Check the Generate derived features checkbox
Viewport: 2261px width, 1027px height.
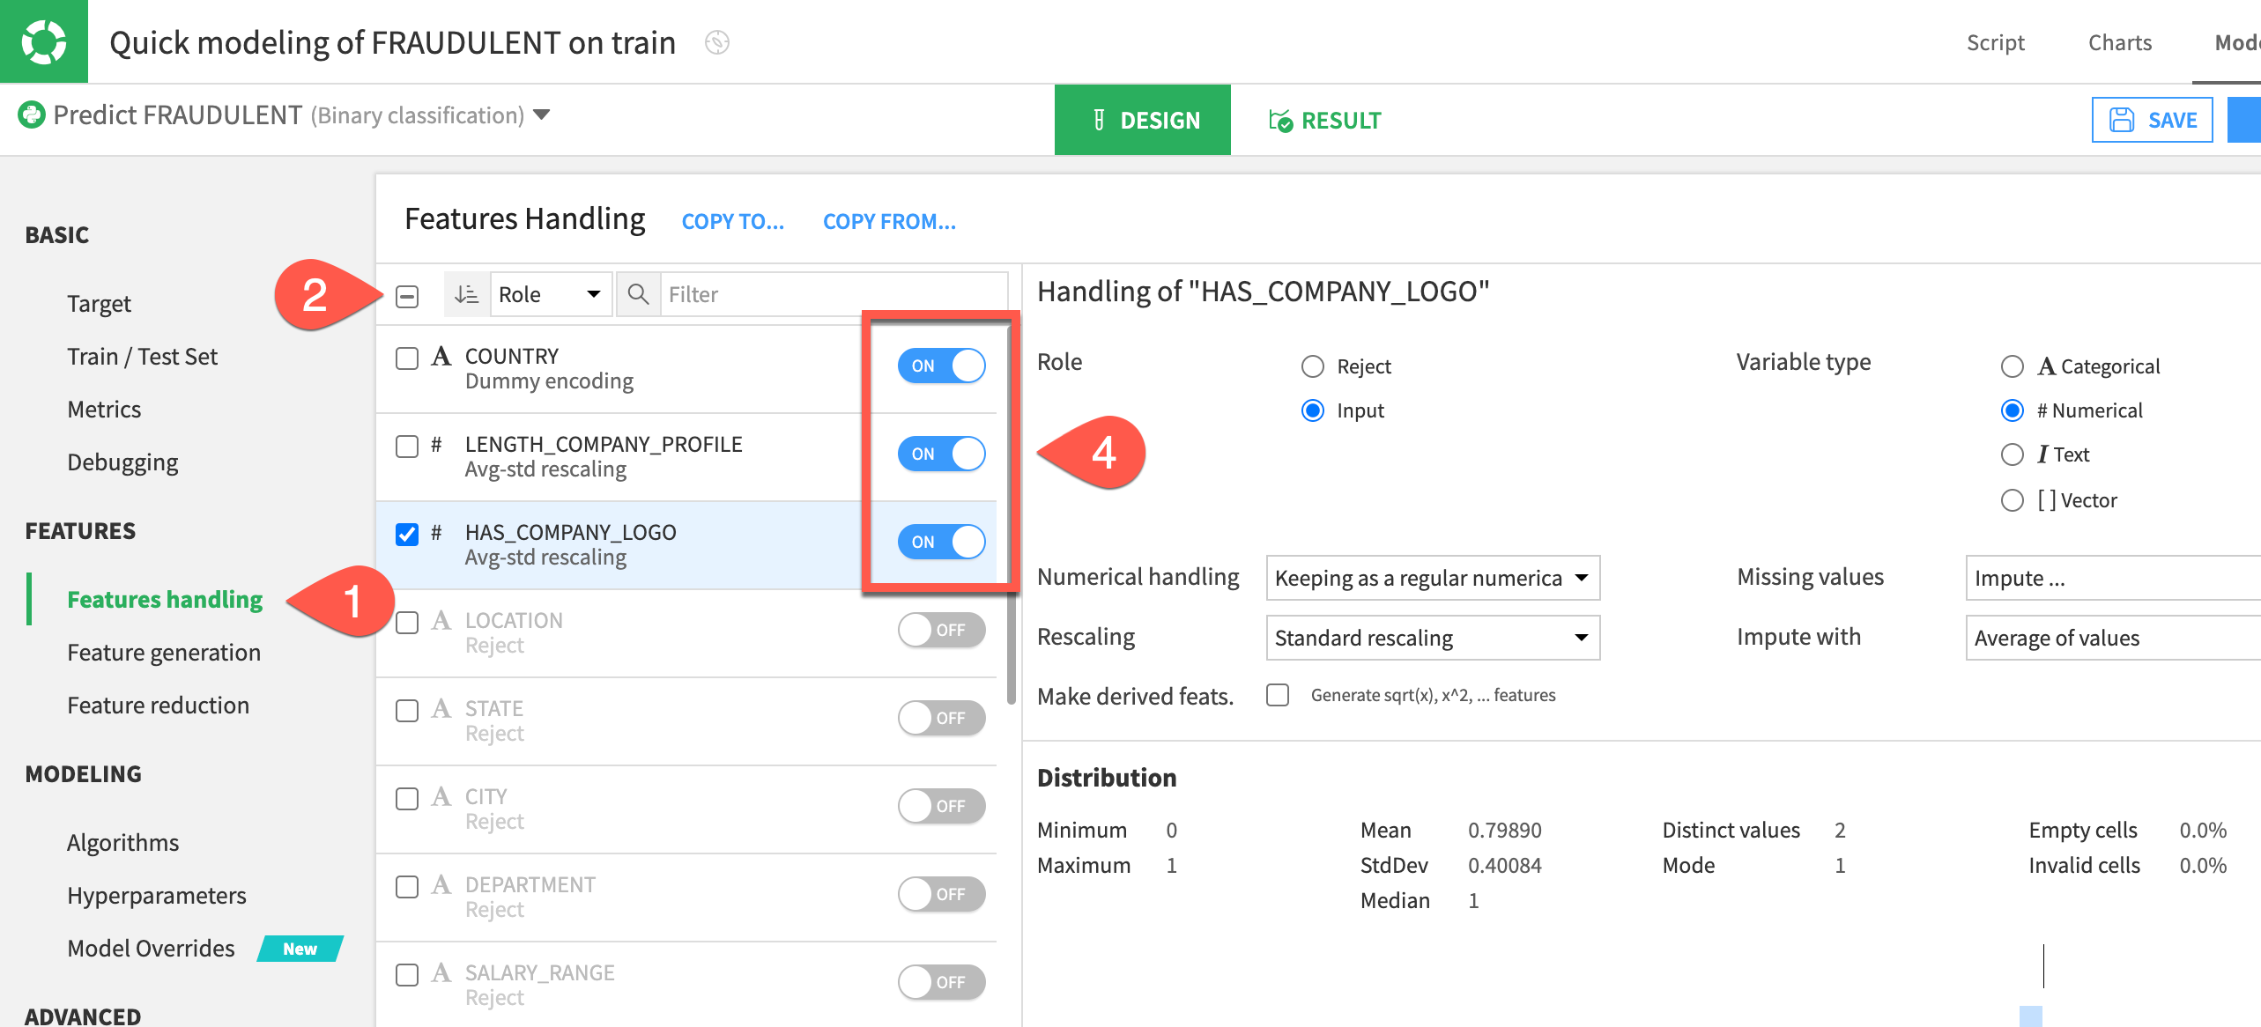[1278, 695]
